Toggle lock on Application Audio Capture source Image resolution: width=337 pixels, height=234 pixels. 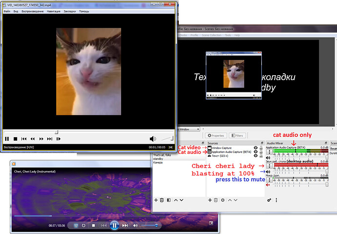(261, 152)
